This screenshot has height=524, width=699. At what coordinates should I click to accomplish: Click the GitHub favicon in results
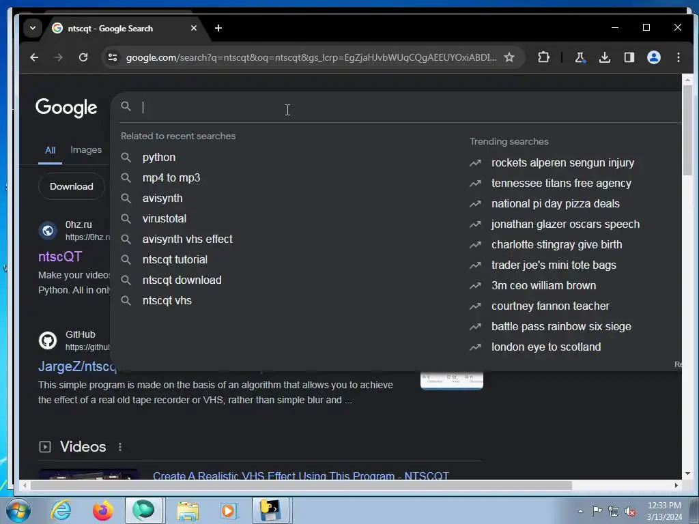click(x=48, y=340)
